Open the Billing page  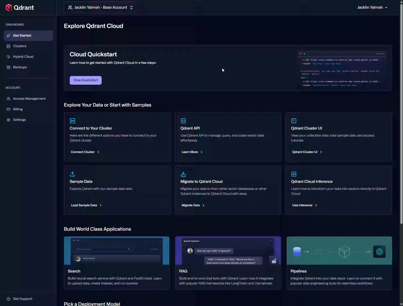[28, 109]
